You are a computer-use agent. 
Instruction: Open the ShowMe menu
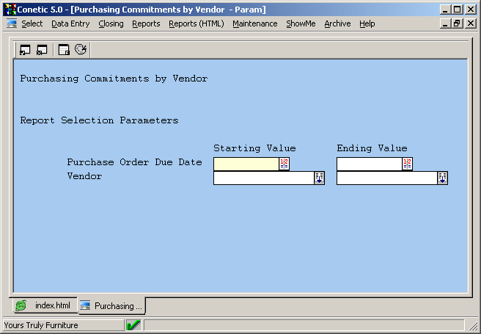301,23
